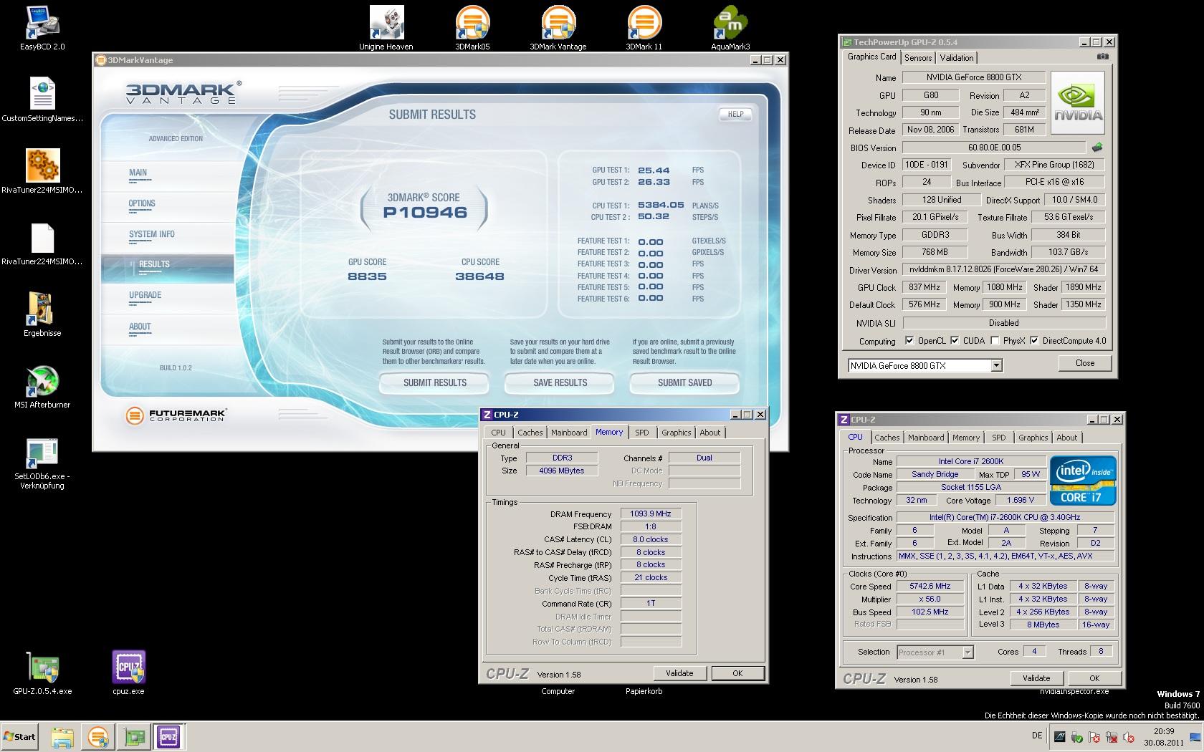Image resolution: width=1204 pixels, height=752 pixels.
Task: Click the SAVE RESULTS button
Action: (560, 383)
